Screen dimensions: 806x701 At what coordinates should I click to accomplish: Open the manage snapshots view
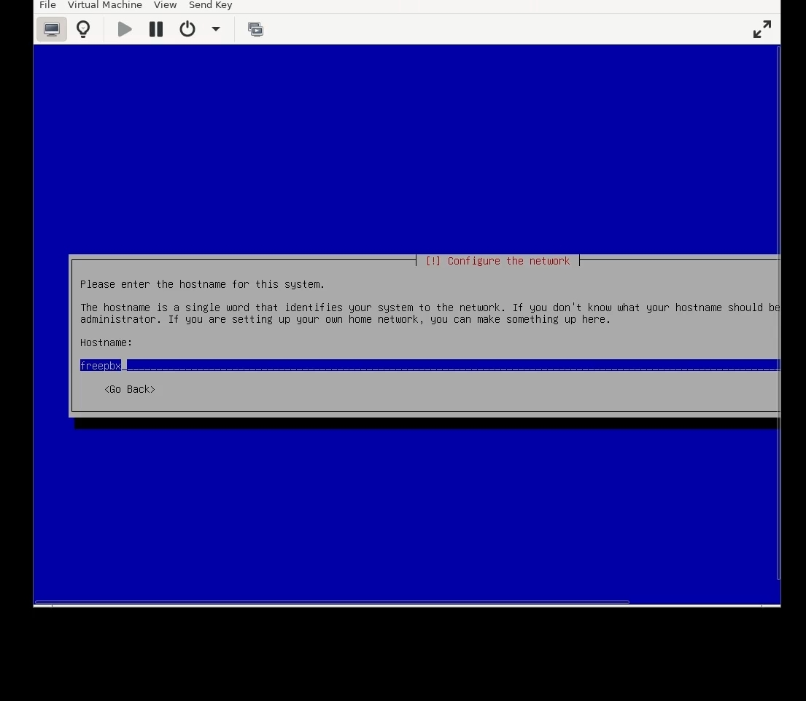tap(255, 29)
